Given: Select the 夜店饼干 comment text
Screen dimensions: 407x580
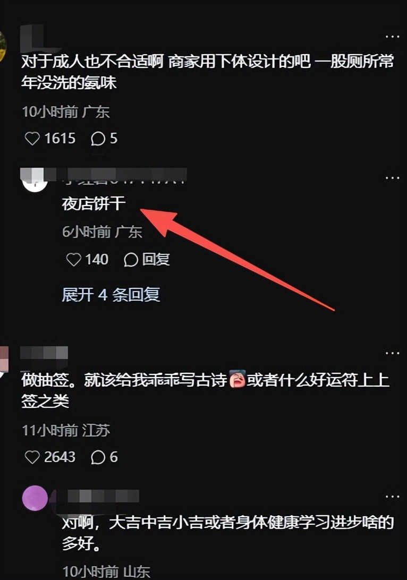Looking at the screenshot, I should [94, 203].
